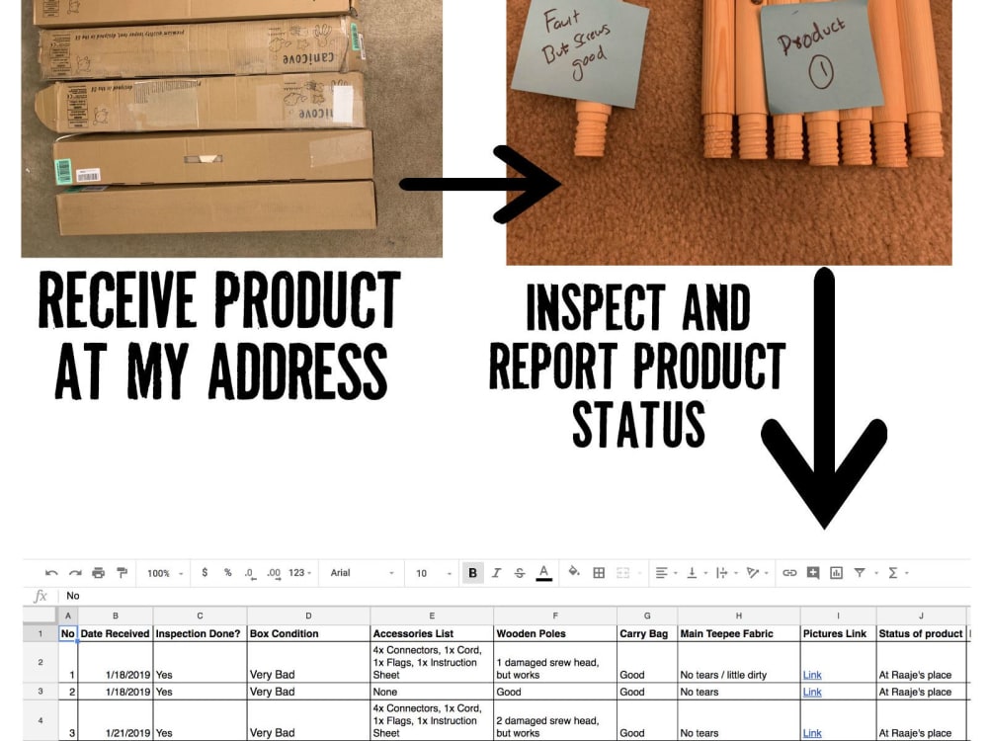Open the fill color paint bucket
Viewport: 988px width, 741px height.
573,572
